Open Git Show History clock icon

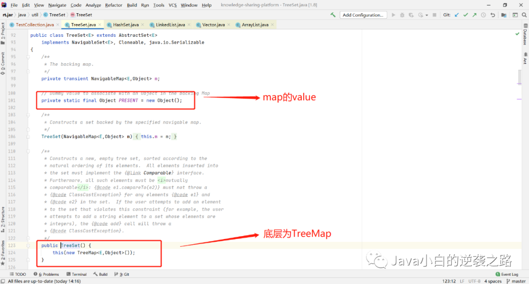click(x=483, y=15)
